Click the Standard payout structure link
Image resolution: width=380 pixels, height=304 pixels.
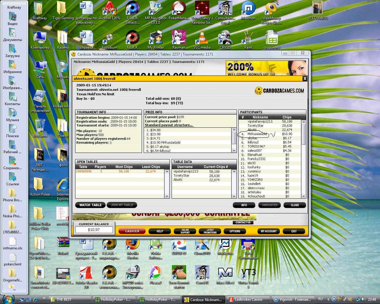point(169,125)
